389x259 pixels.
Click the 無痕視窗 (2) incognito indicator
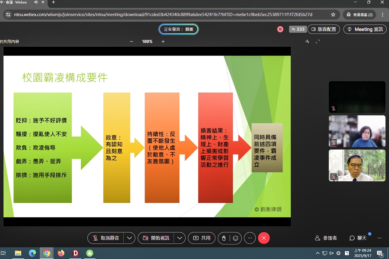click(359, 14)
